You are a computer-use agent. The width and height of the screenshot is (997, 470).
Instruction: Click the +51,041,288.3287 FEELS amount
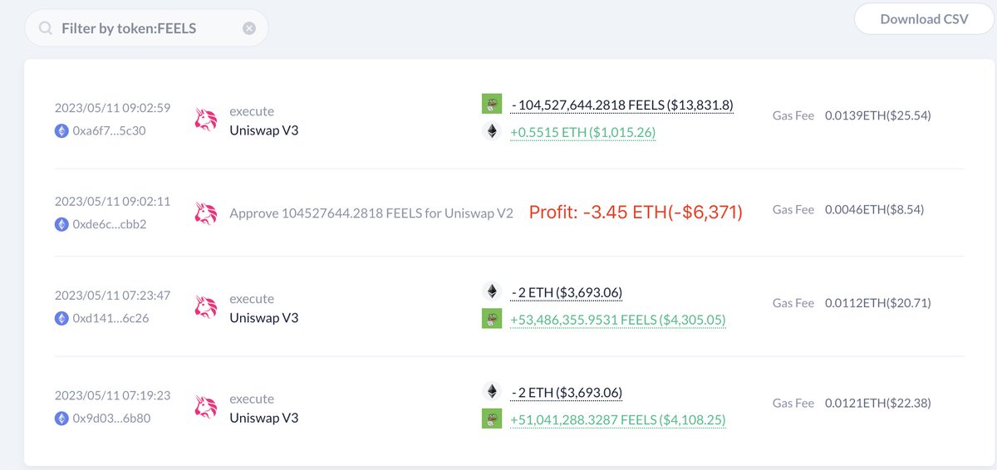(x=617, y=419)
